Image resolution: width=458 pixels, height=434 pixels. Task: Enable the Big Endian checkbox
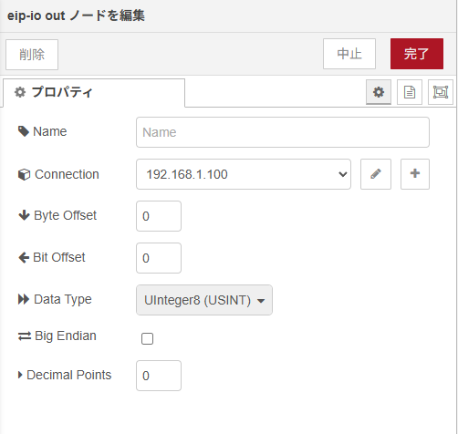(x=147, y=338)
